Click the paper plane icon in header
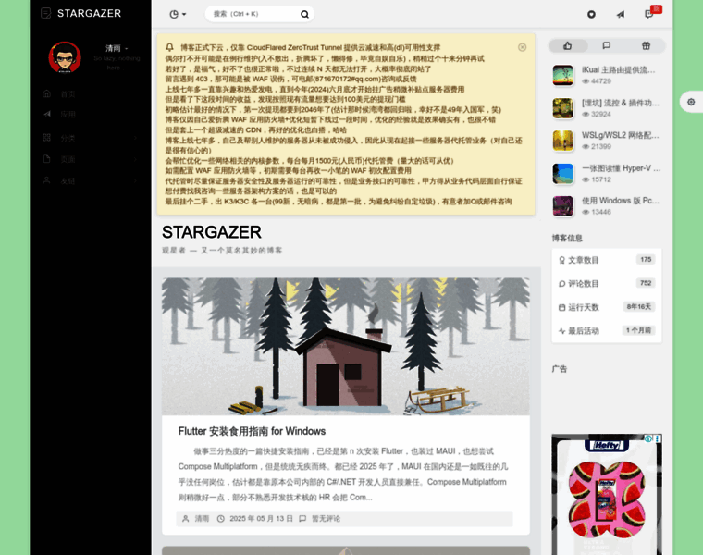The width and height of the screenshot is (703, 555). tap(620, 15)
